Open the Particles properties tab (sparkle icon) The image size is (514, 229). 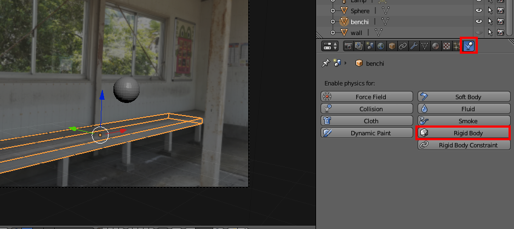pyautogui.click(x=456, y=46)
